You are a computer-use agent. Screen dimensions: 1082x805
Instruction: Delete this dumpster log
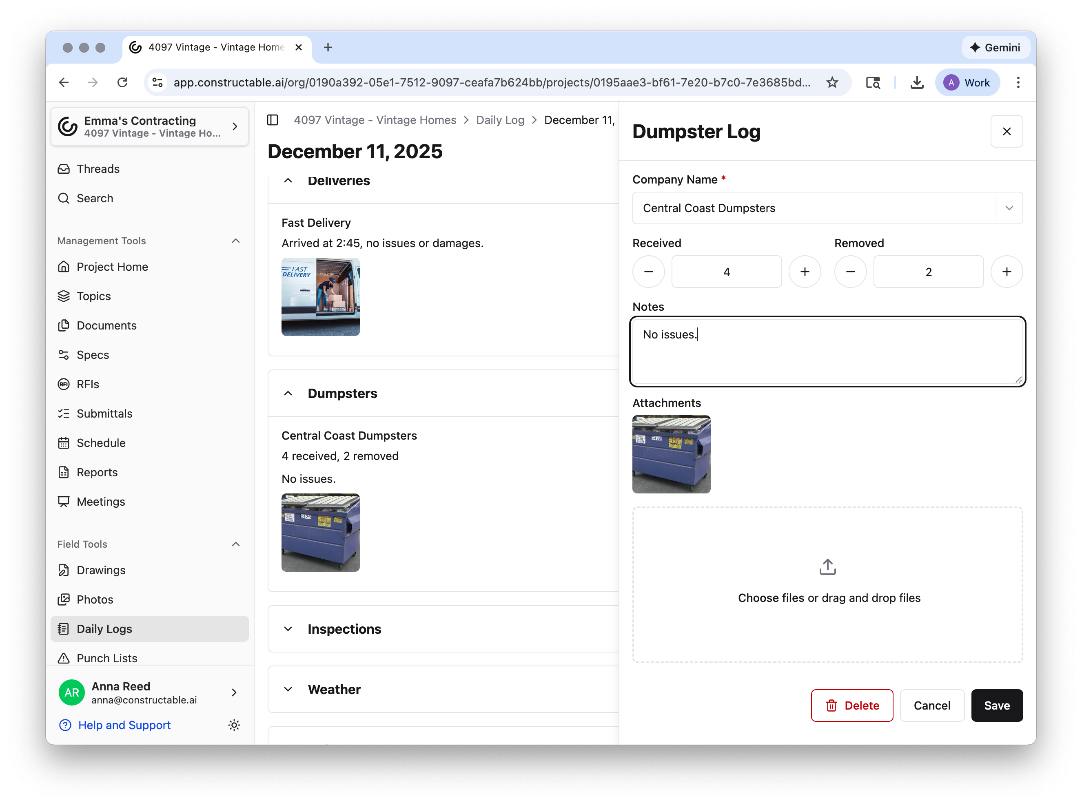[852, 705]
